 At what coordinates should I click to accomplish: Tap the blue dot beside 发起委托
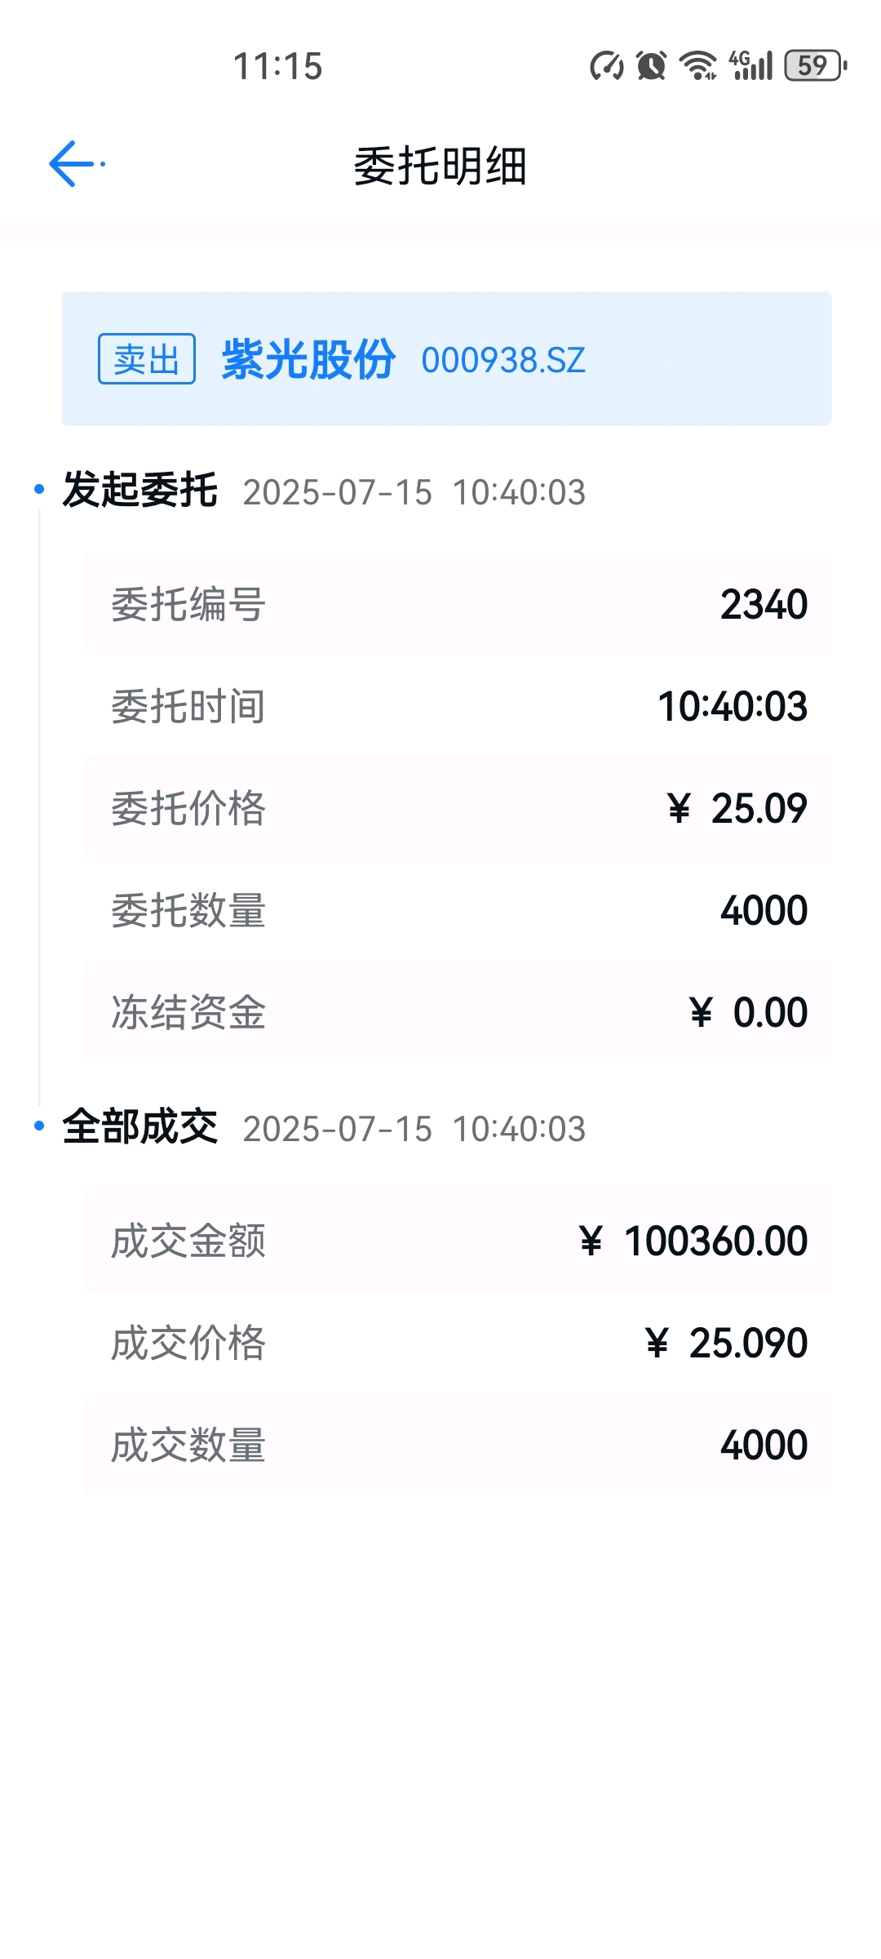(x=38, y=489)
